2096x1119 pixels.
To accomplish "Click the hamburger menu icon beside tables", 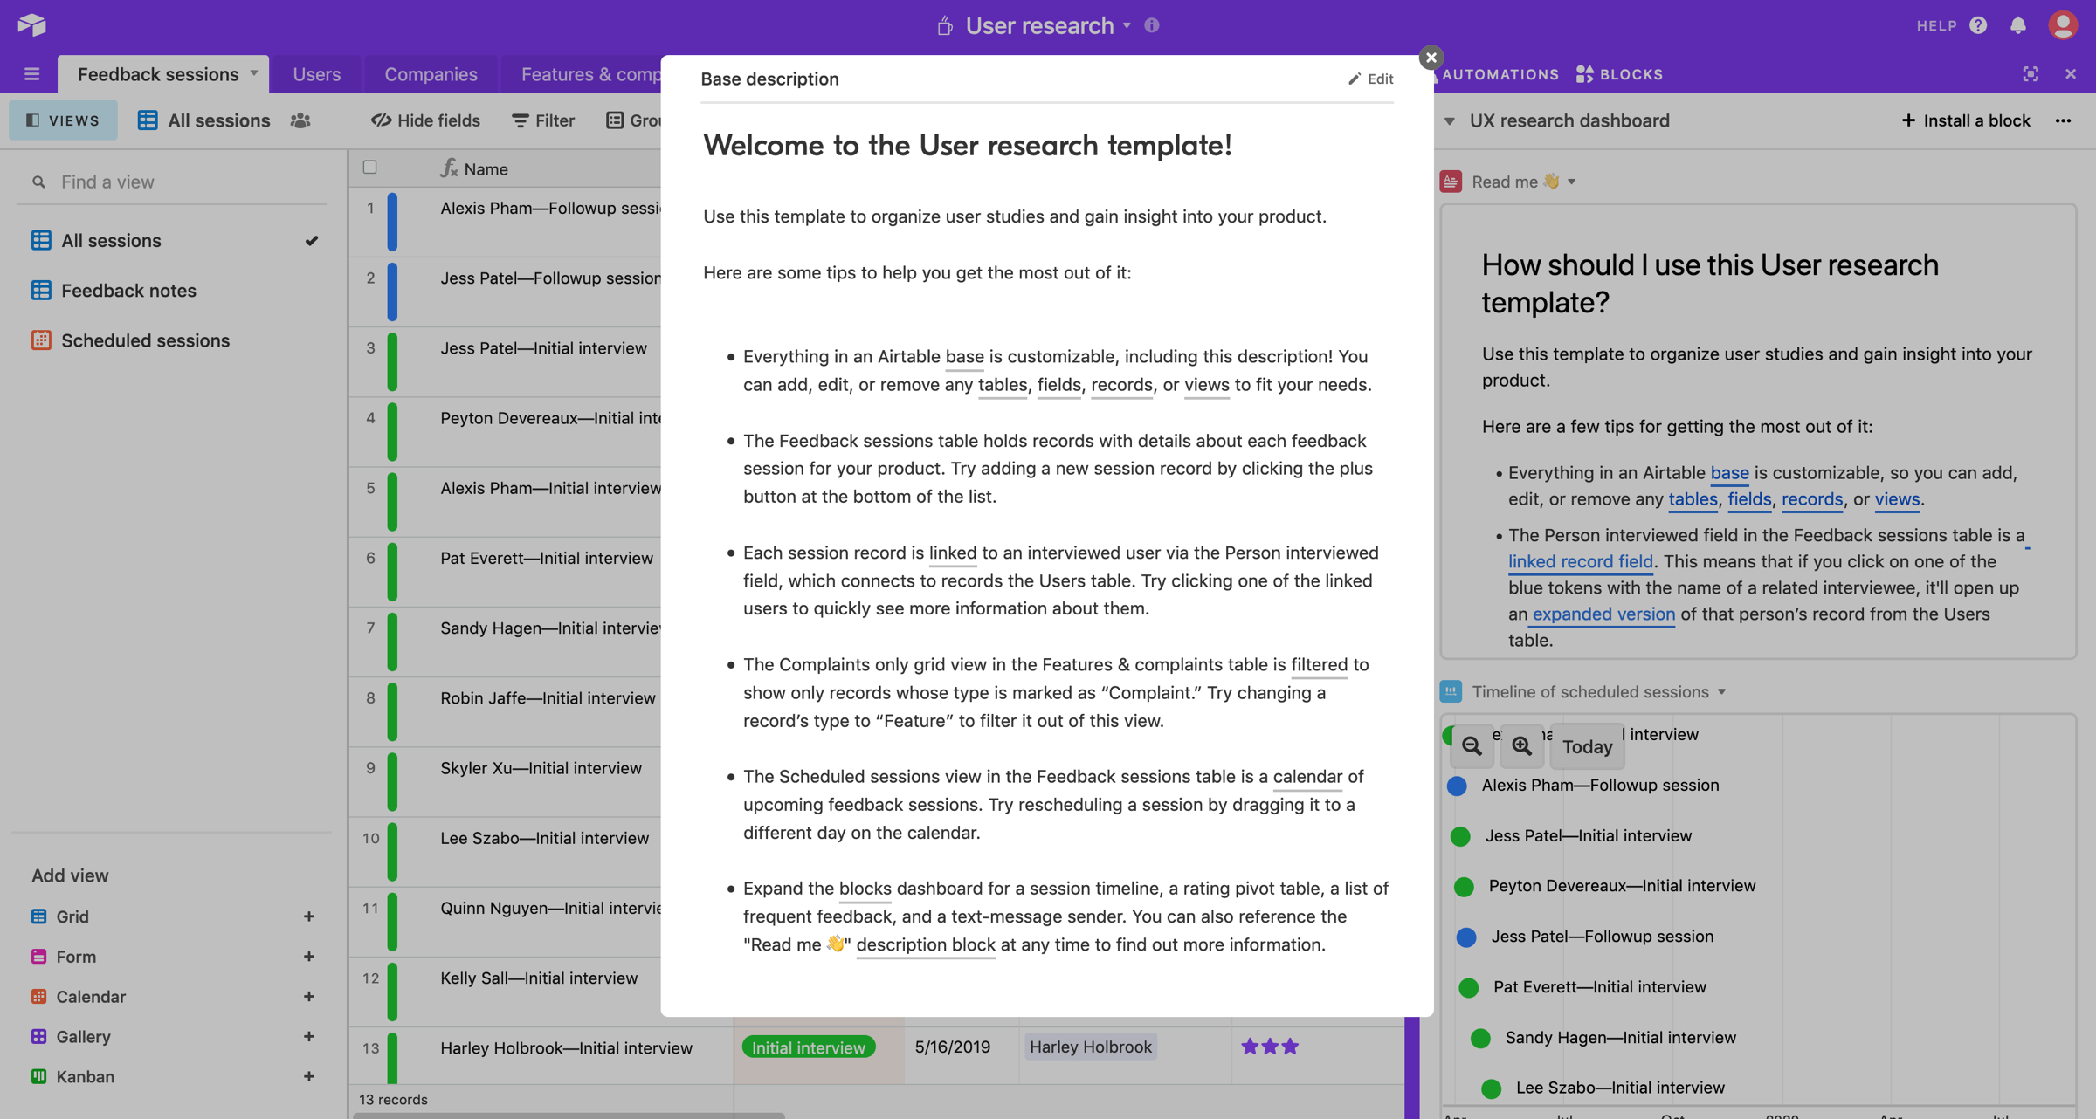I will 32,74.
